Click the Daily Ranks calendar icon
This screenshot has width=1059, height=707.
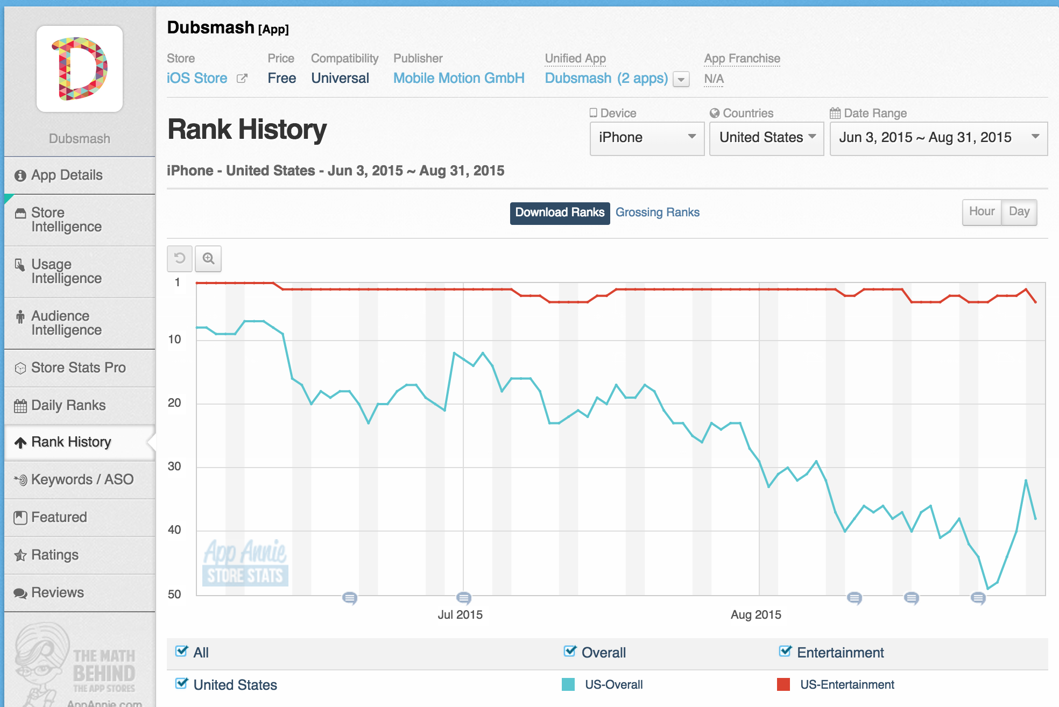20,406
